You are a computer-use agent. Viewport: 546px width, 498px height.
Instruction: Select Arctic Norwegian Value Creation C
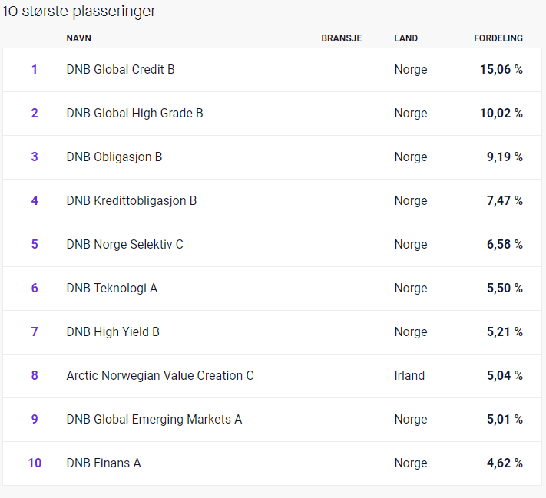tap(272, 376)
